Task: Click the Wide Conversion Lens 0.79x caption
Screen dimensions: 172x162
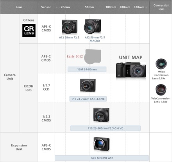Action: click(x=160, y=75)
